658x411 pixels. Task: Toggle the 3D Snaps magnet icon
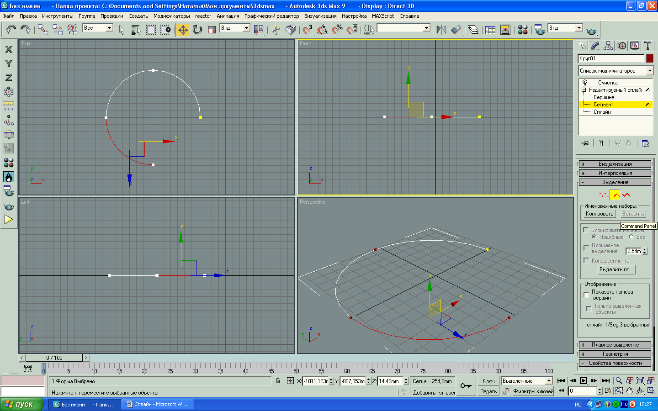click(x=308, y=30)
